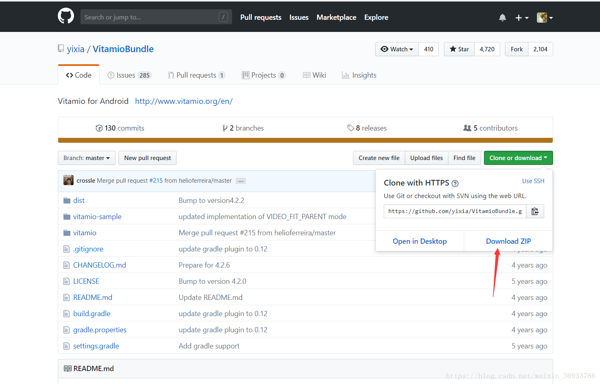Open the yixia owner link
This screenshot has width=600, height=384.
76,49
